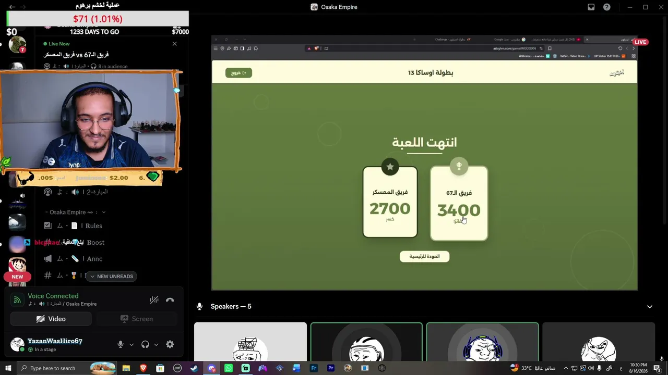The image size is (668, 375).
Task: Open Steam from the taskbar
Action: [194, 368]
